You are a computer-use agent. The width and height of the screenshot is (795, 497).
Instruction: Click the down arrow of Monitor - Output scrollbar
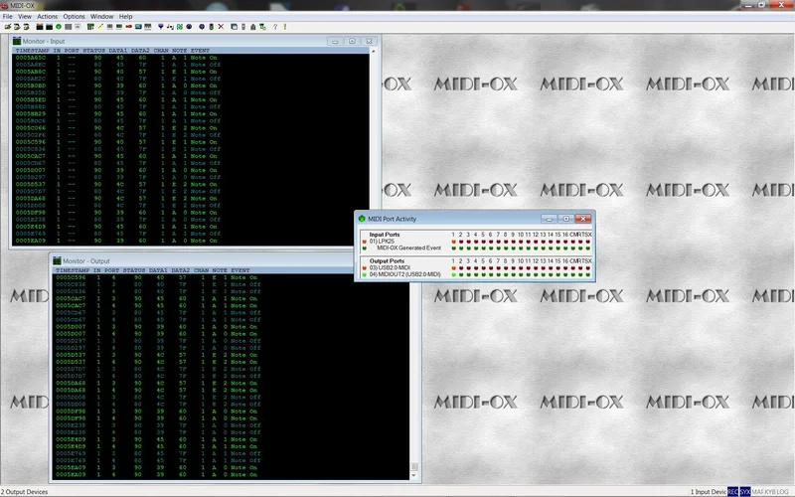[413, 475]
